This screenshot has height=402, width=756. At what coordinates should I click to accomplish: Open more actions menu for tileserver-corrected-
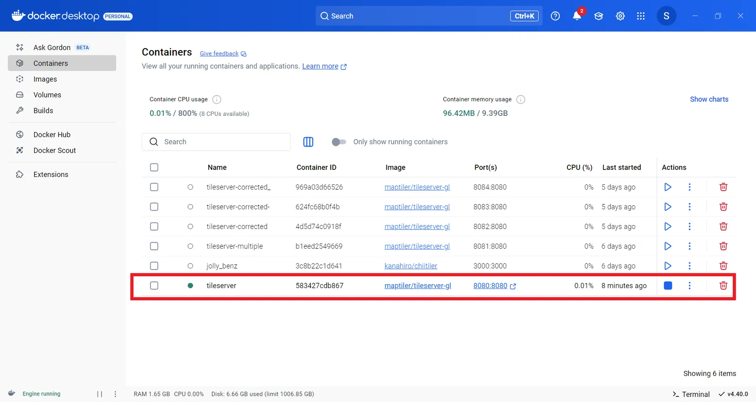[x=689, y=207]
